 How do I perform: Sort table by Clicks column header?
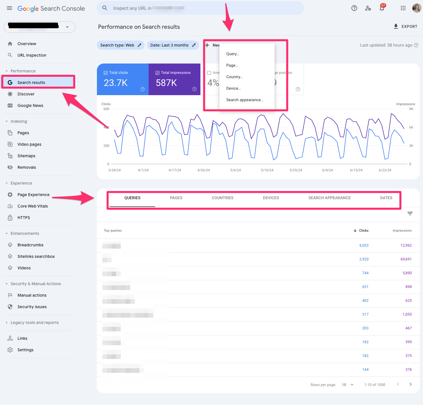(361, 231)
